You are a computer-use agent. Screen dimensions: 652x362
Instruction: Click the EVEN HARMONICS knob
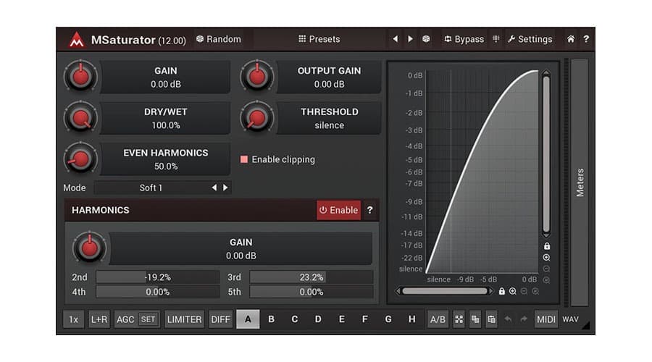80,159
